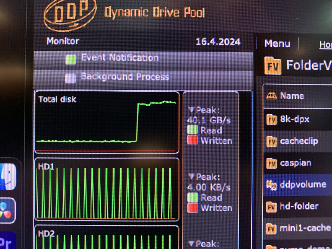Viewport: 332px width, 249px height.
Task: Click the Total disk Read green swatch
Action: pos(193,130)
